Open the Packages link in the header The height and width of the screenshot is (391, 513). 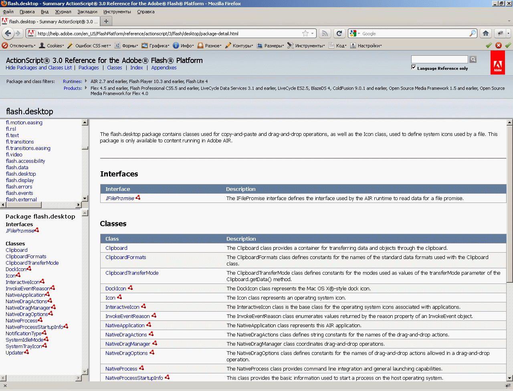click(x=89, y=68)
